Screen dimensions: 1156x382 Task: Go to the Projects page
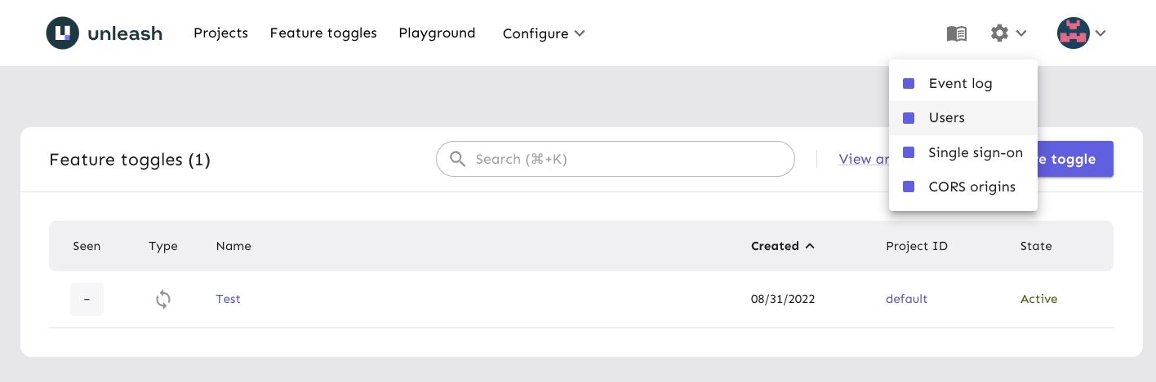(220, 33)
